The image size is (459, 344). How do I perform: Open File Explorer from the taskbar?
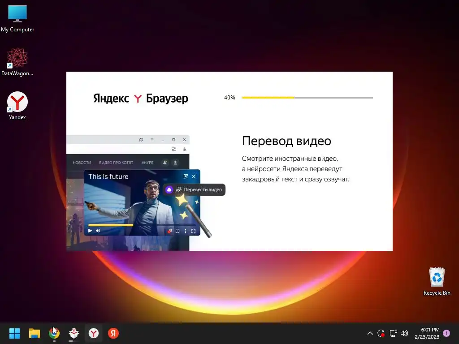pyautogui.click(x=34, y=333)
